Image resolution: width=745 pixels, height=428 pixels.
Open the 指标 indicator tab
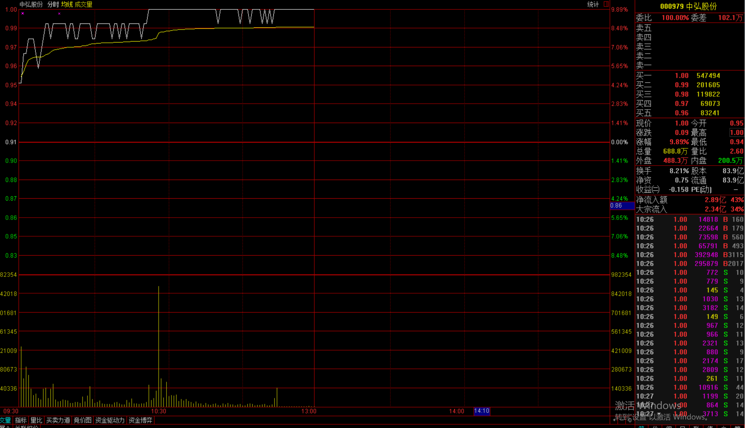(x=21, y=420)
